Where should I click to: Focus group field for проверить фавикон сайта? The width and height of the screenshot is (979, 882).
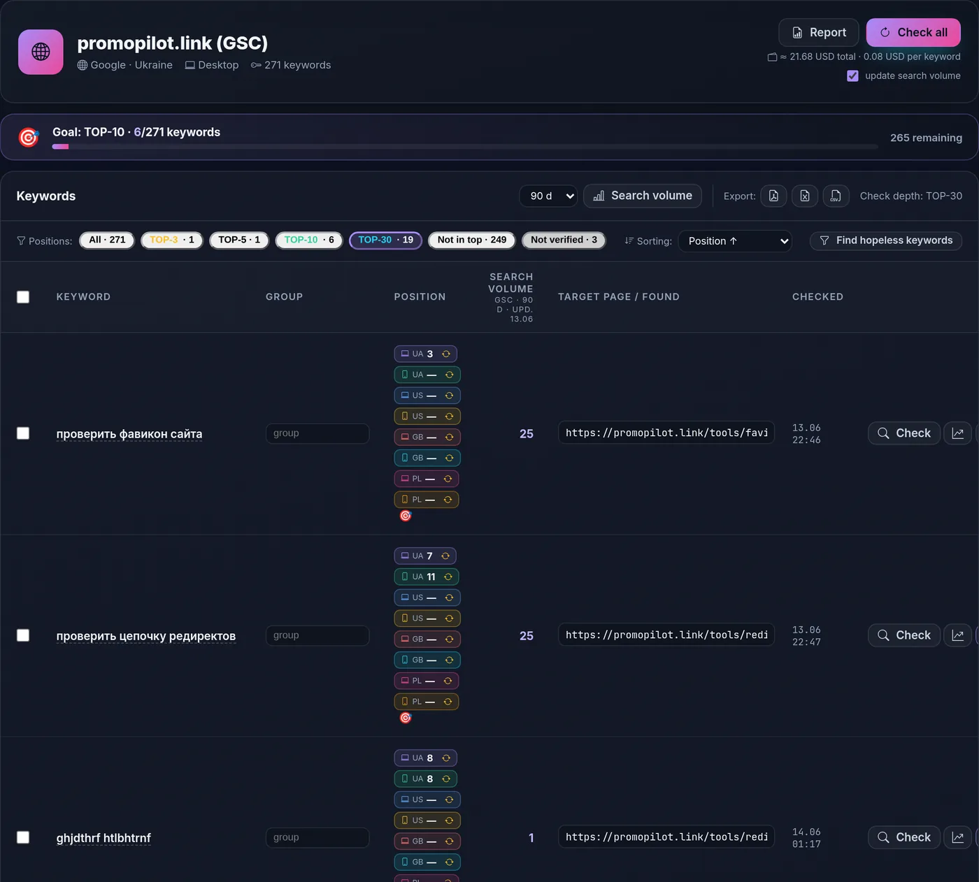[317, 433]
